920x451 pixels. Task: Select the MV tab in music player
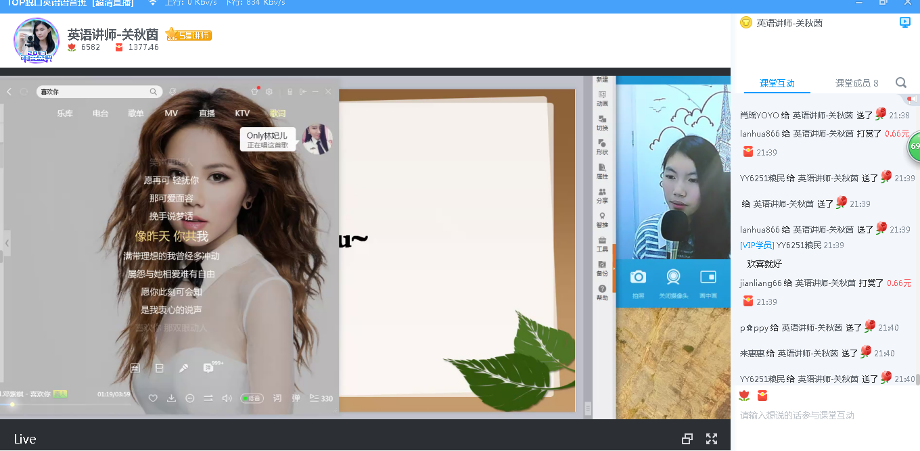(x=171, y=114)
